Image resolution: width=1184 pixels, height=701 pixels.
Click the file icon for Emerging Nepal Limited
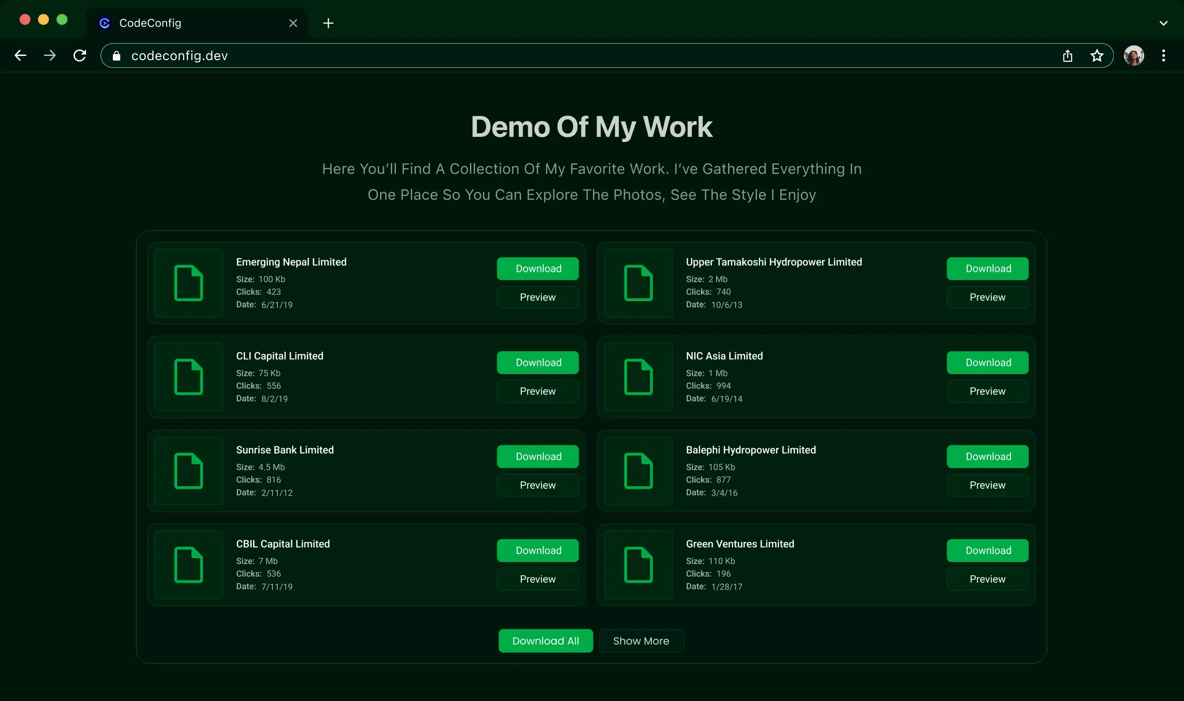pos(189,283)
